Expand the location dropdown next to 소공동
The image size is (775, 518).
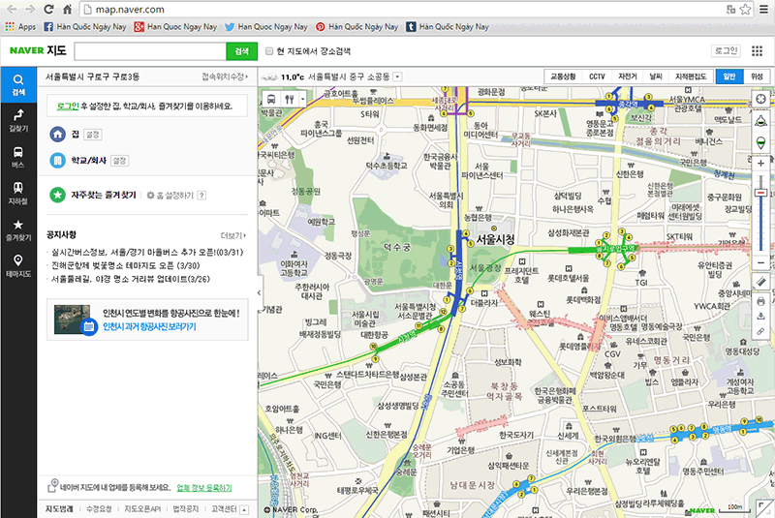[x=398, y=76]
